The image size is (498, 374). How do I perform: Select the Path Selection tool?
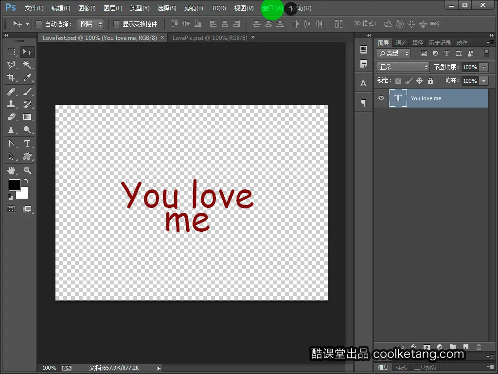[x=11, y=156]
